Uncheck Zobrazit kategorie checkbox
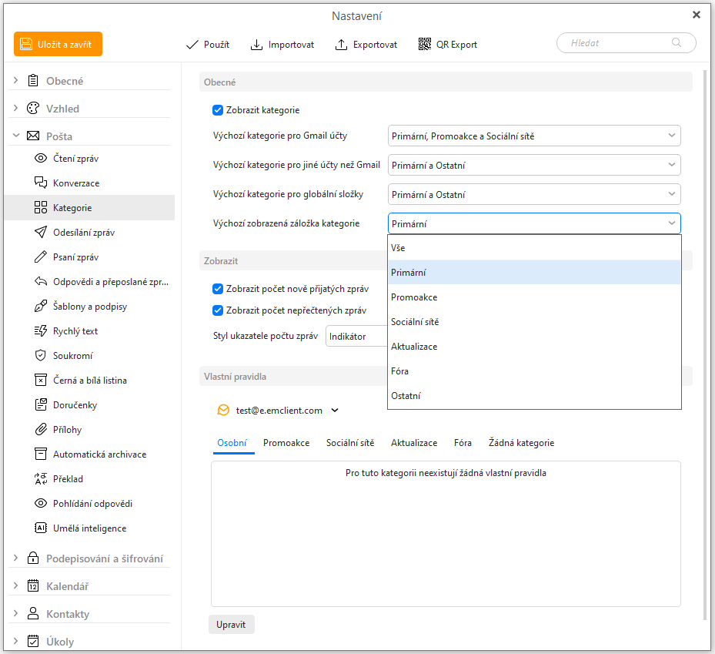Viewport: 715px width, 654px height. click(x=218, y=110)
